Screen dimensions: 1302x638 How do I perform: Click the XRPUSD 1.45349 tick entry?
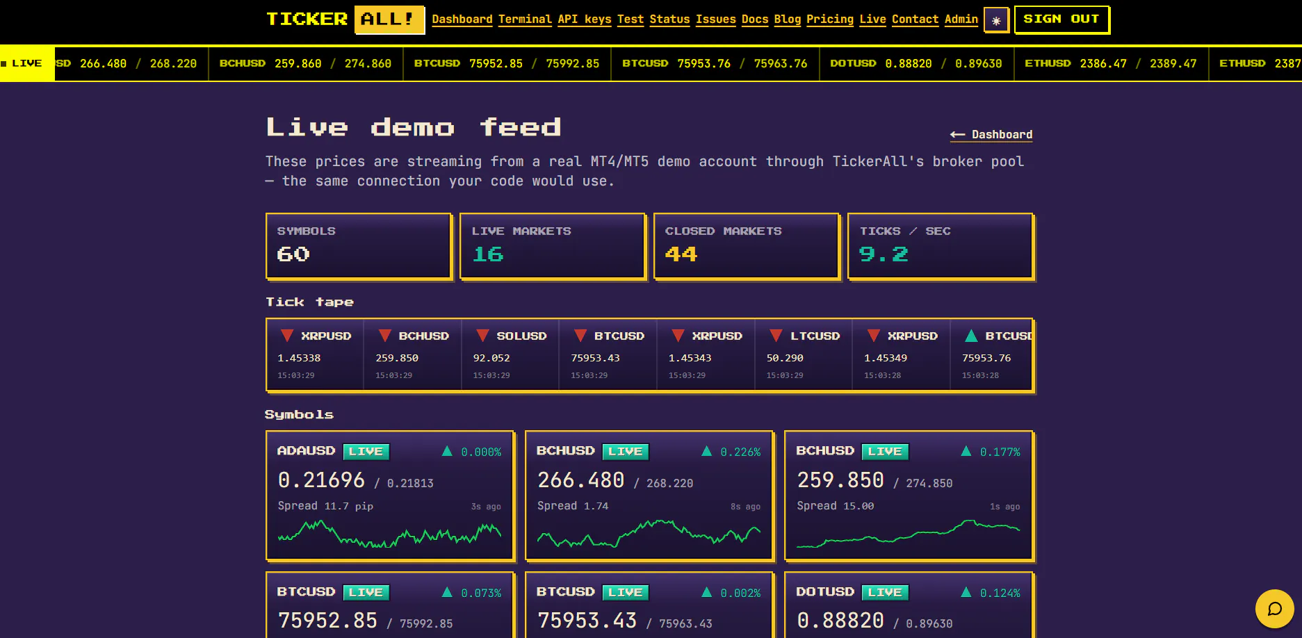(902, 355)
